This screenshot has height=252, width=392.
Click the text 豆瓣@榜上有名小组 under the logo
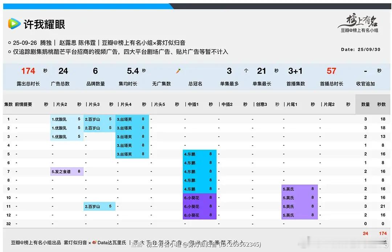click(359, 30)
